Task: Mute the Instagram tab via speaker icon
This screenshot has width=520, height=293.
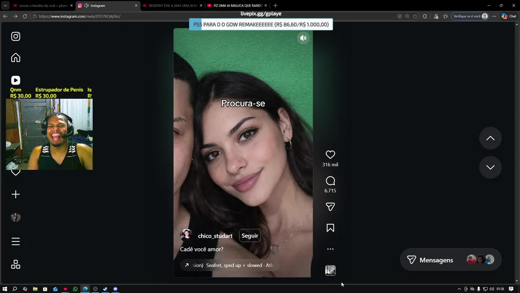Action: click(x=86, y=6)
